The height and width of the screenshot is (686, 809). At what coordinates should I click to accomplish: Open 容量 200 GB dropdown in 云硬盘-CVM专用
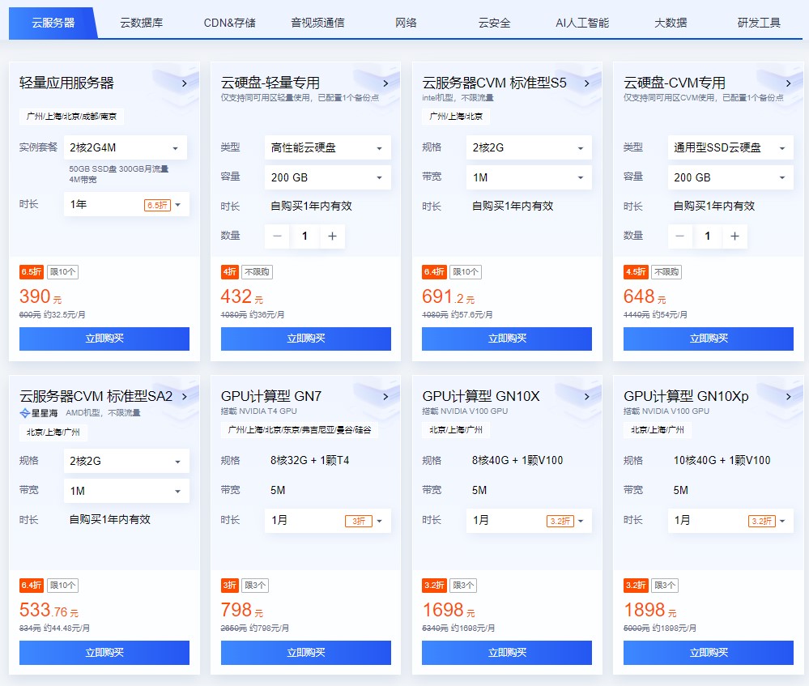tap(730, 177)
